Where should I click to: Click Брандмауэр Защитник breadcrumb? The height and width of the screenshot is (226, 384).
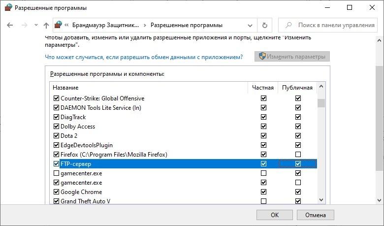pos(105,25)
